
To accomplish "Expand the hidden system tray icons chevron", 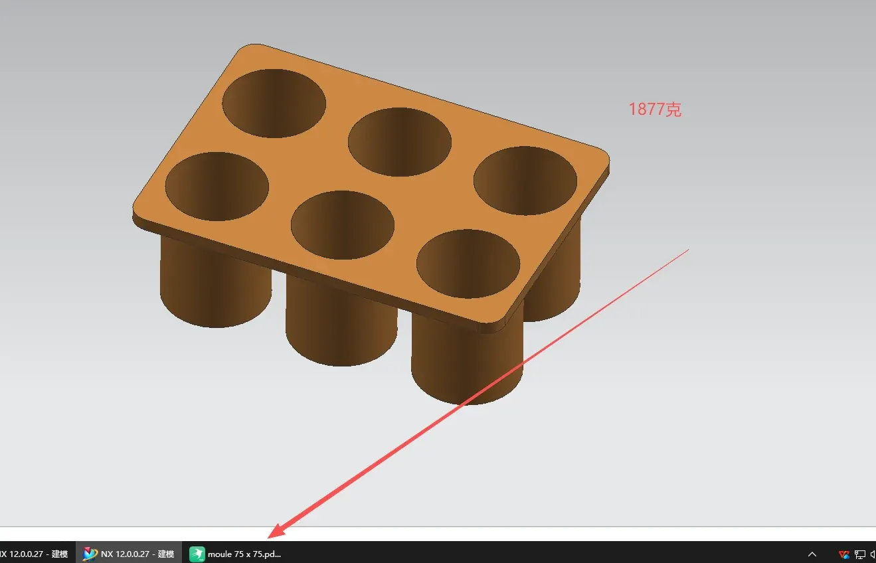I will tap(812, 554).
